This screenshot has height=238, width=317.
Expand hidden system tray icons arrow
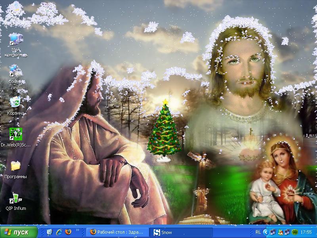[266, 232]
